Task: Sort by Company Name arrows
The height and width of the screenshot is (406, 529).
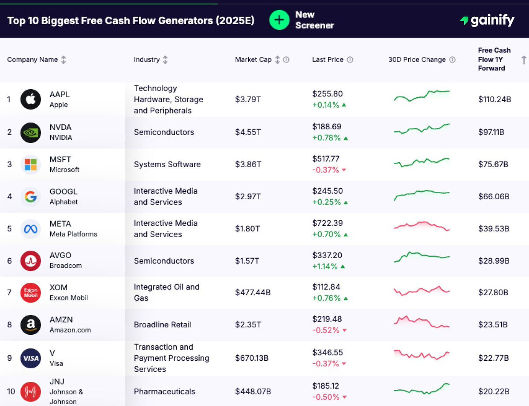Action: coord(63,60)
